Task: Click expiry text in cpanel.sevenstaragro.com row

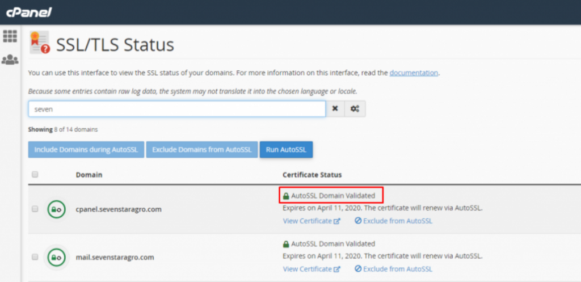Action: point(383,208)
